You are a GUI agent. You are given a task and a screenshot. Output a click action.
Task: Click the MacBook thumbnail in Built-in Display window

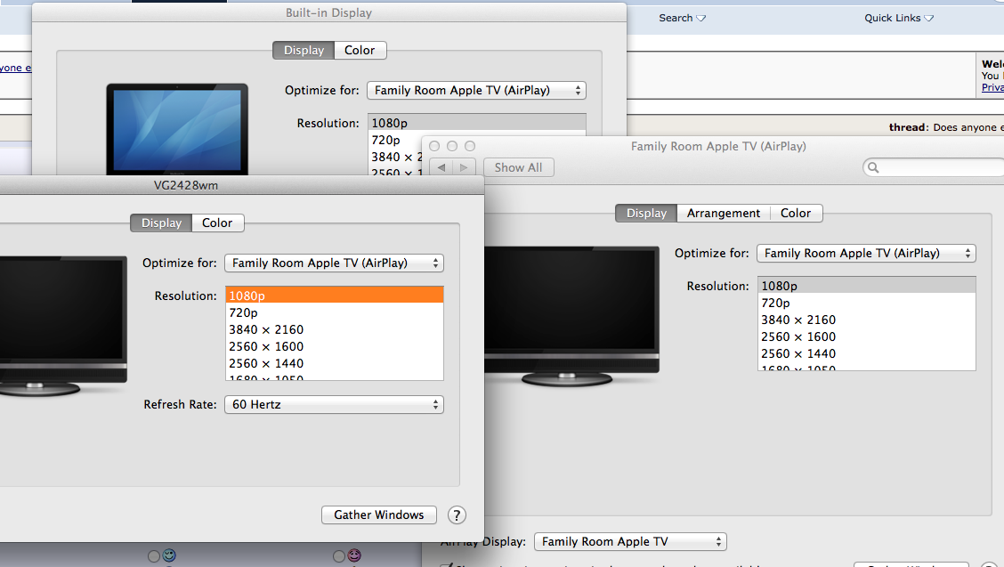coord(177,129)
